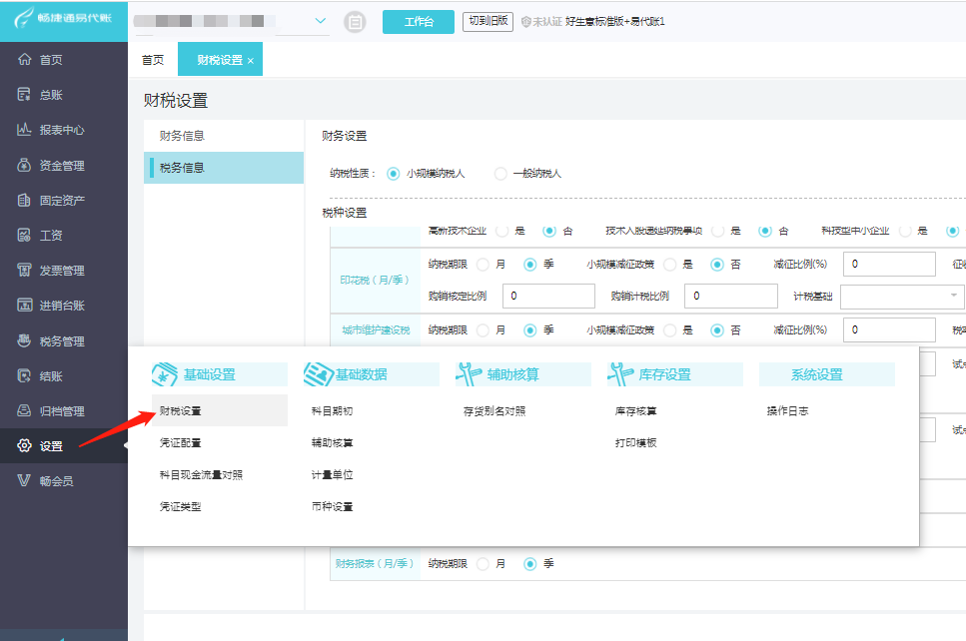Choose 是 for 印花税 小规模减征政策
Screen dimensions: 966x641
(x=670, y=265)
